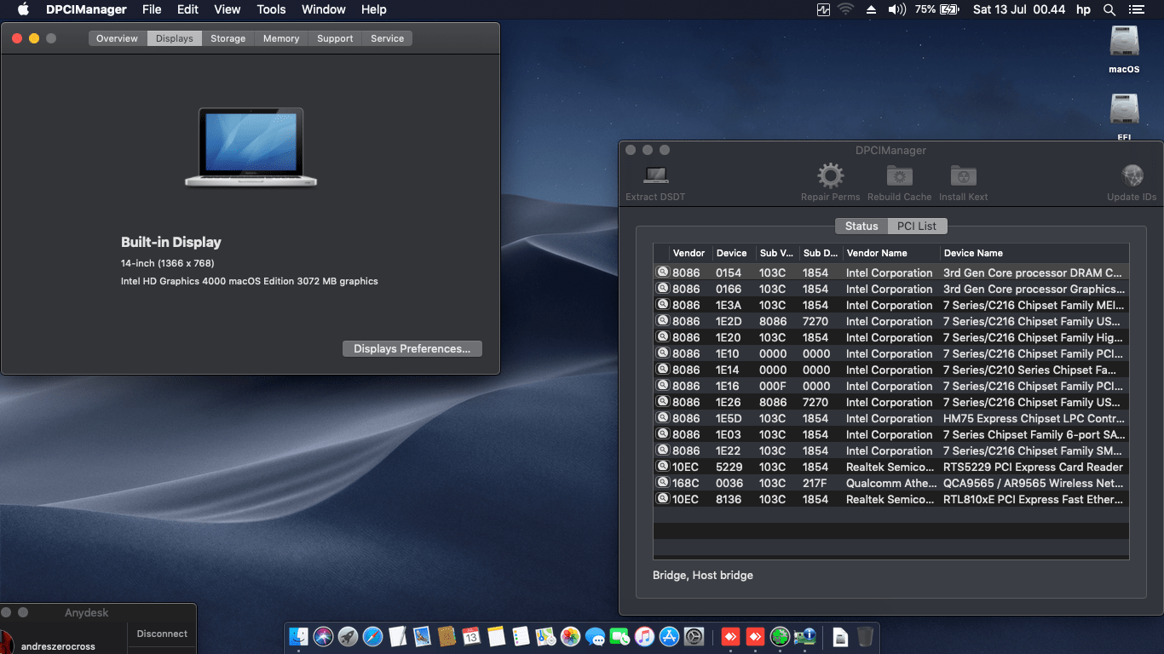Click the lookup icon in the 8136 device row

click(x=663, y=499)
